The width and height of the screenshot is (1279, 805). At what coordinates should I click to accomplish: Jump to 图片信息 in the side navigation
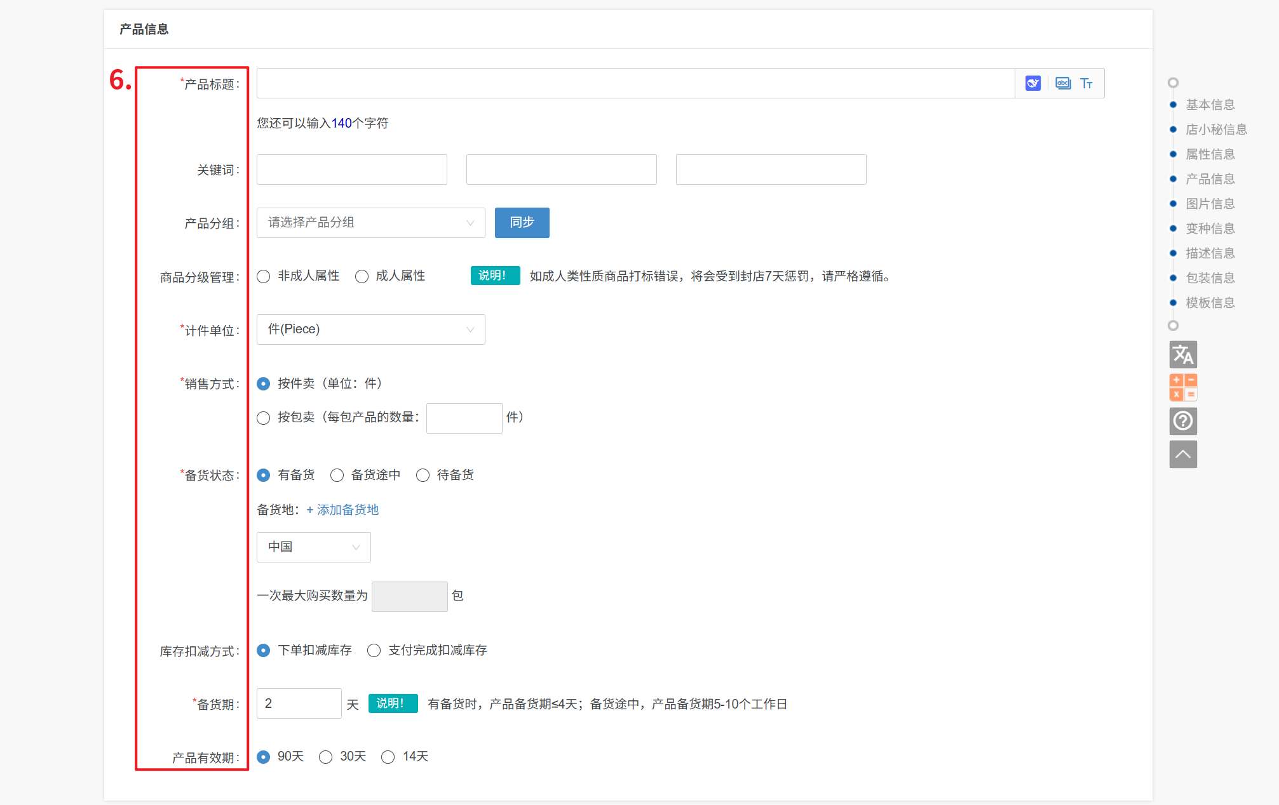[x=1210, y=204]
